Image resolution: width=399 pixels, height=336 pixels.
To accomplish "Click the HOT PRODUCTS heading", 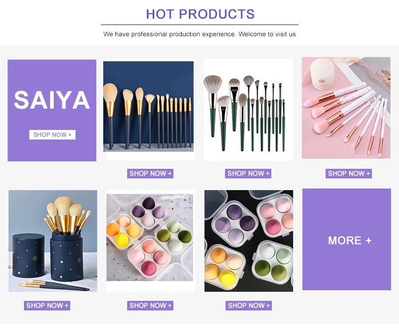I will tap(200, 14).
